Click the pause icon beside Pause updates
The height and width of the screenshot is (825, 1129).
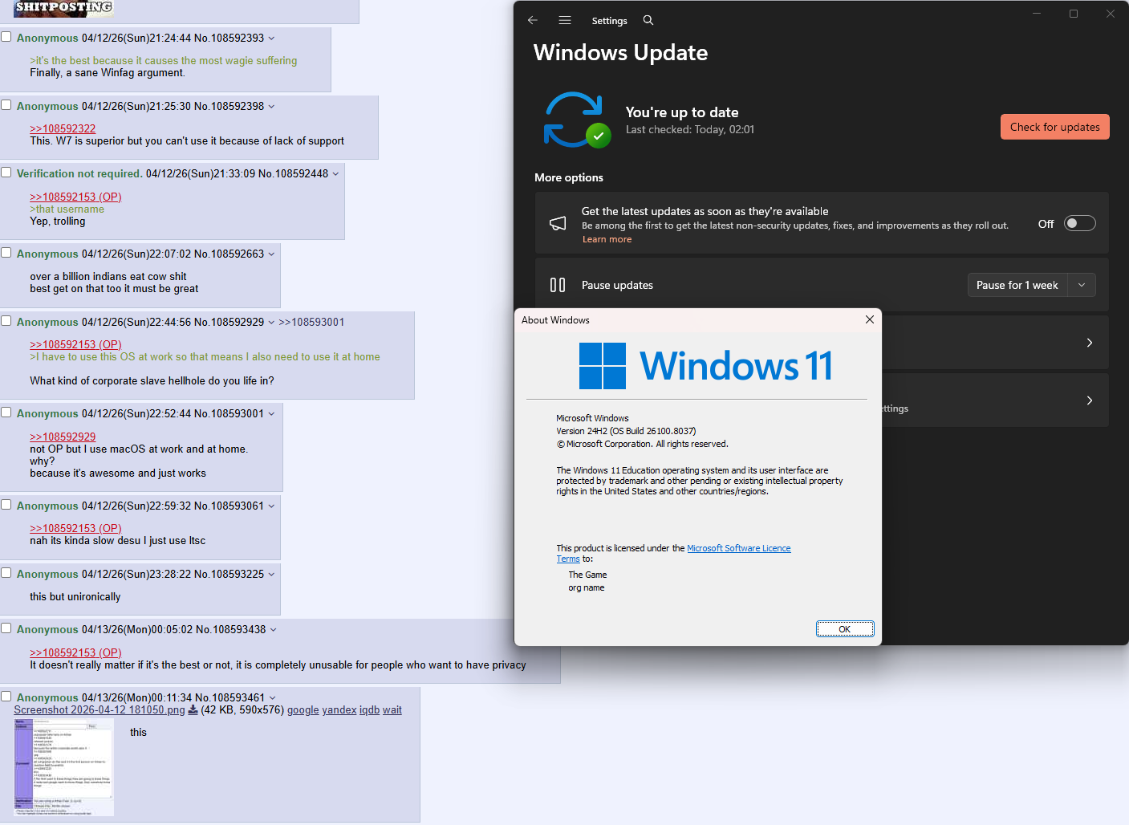(x=558, y=285)
